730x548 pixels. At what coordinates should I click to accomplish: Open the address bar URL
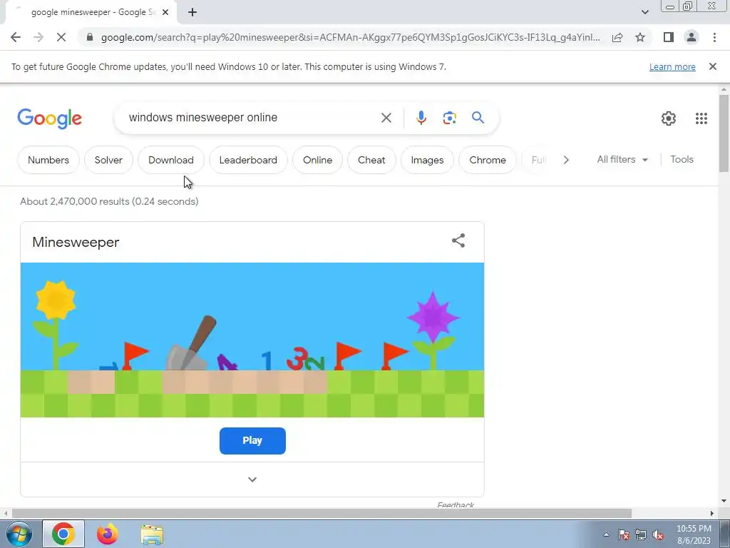350,37
